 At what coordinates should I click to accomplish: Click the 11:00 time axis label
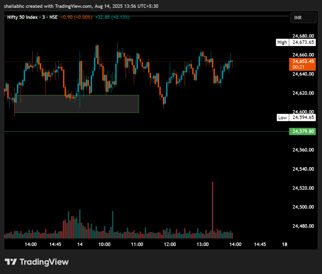pos(137,244)
